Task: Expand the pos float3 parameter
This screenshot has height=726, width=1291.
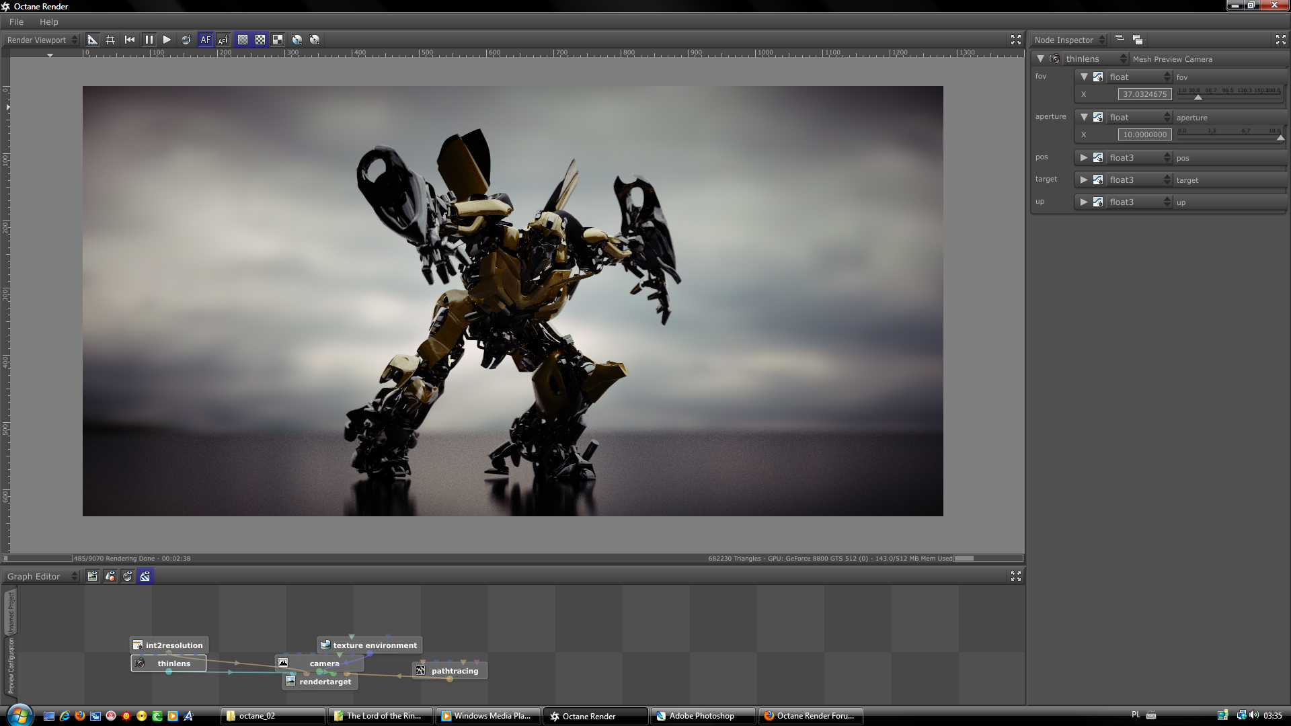Action: coord(1083,157)
